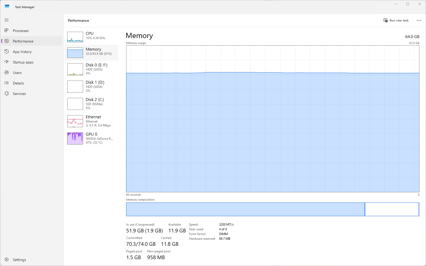Click the Paged pool value 1.5 GB

pyautogui.click(x=134, y=258)
